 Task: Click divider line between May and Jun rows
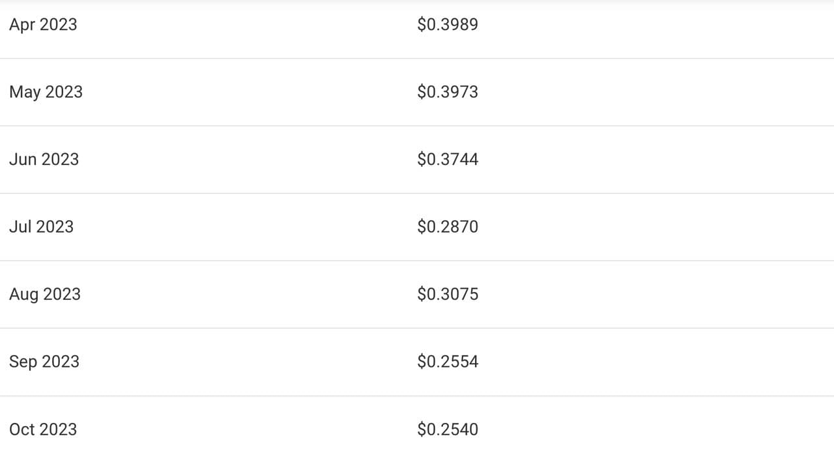click(417, 126)
